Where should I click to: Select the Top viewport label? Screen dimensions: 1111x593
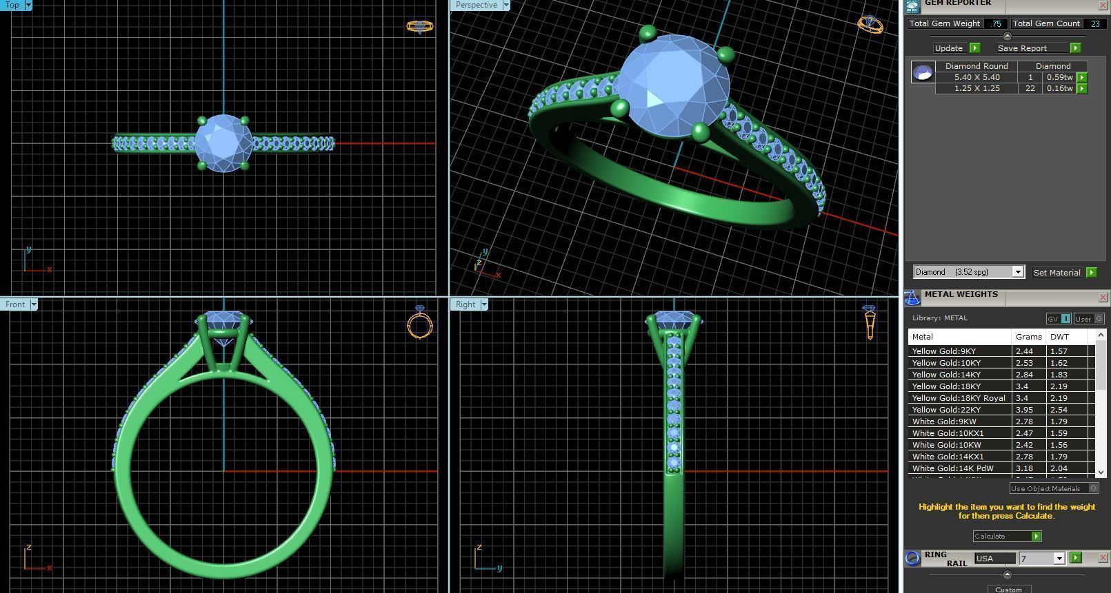coord(12,5)
